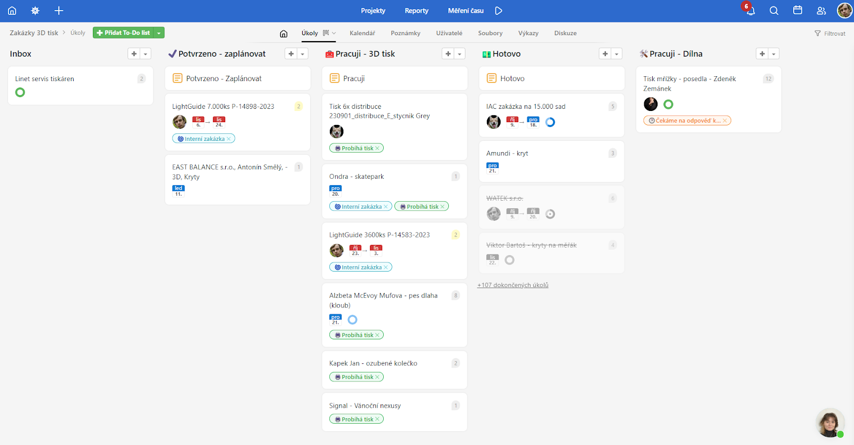The width and height of the screenshot is (854, 445).
Task: Toggle completion circle on Tisk mřížky card
Action: pyautogui.click(x=668, y=104)
